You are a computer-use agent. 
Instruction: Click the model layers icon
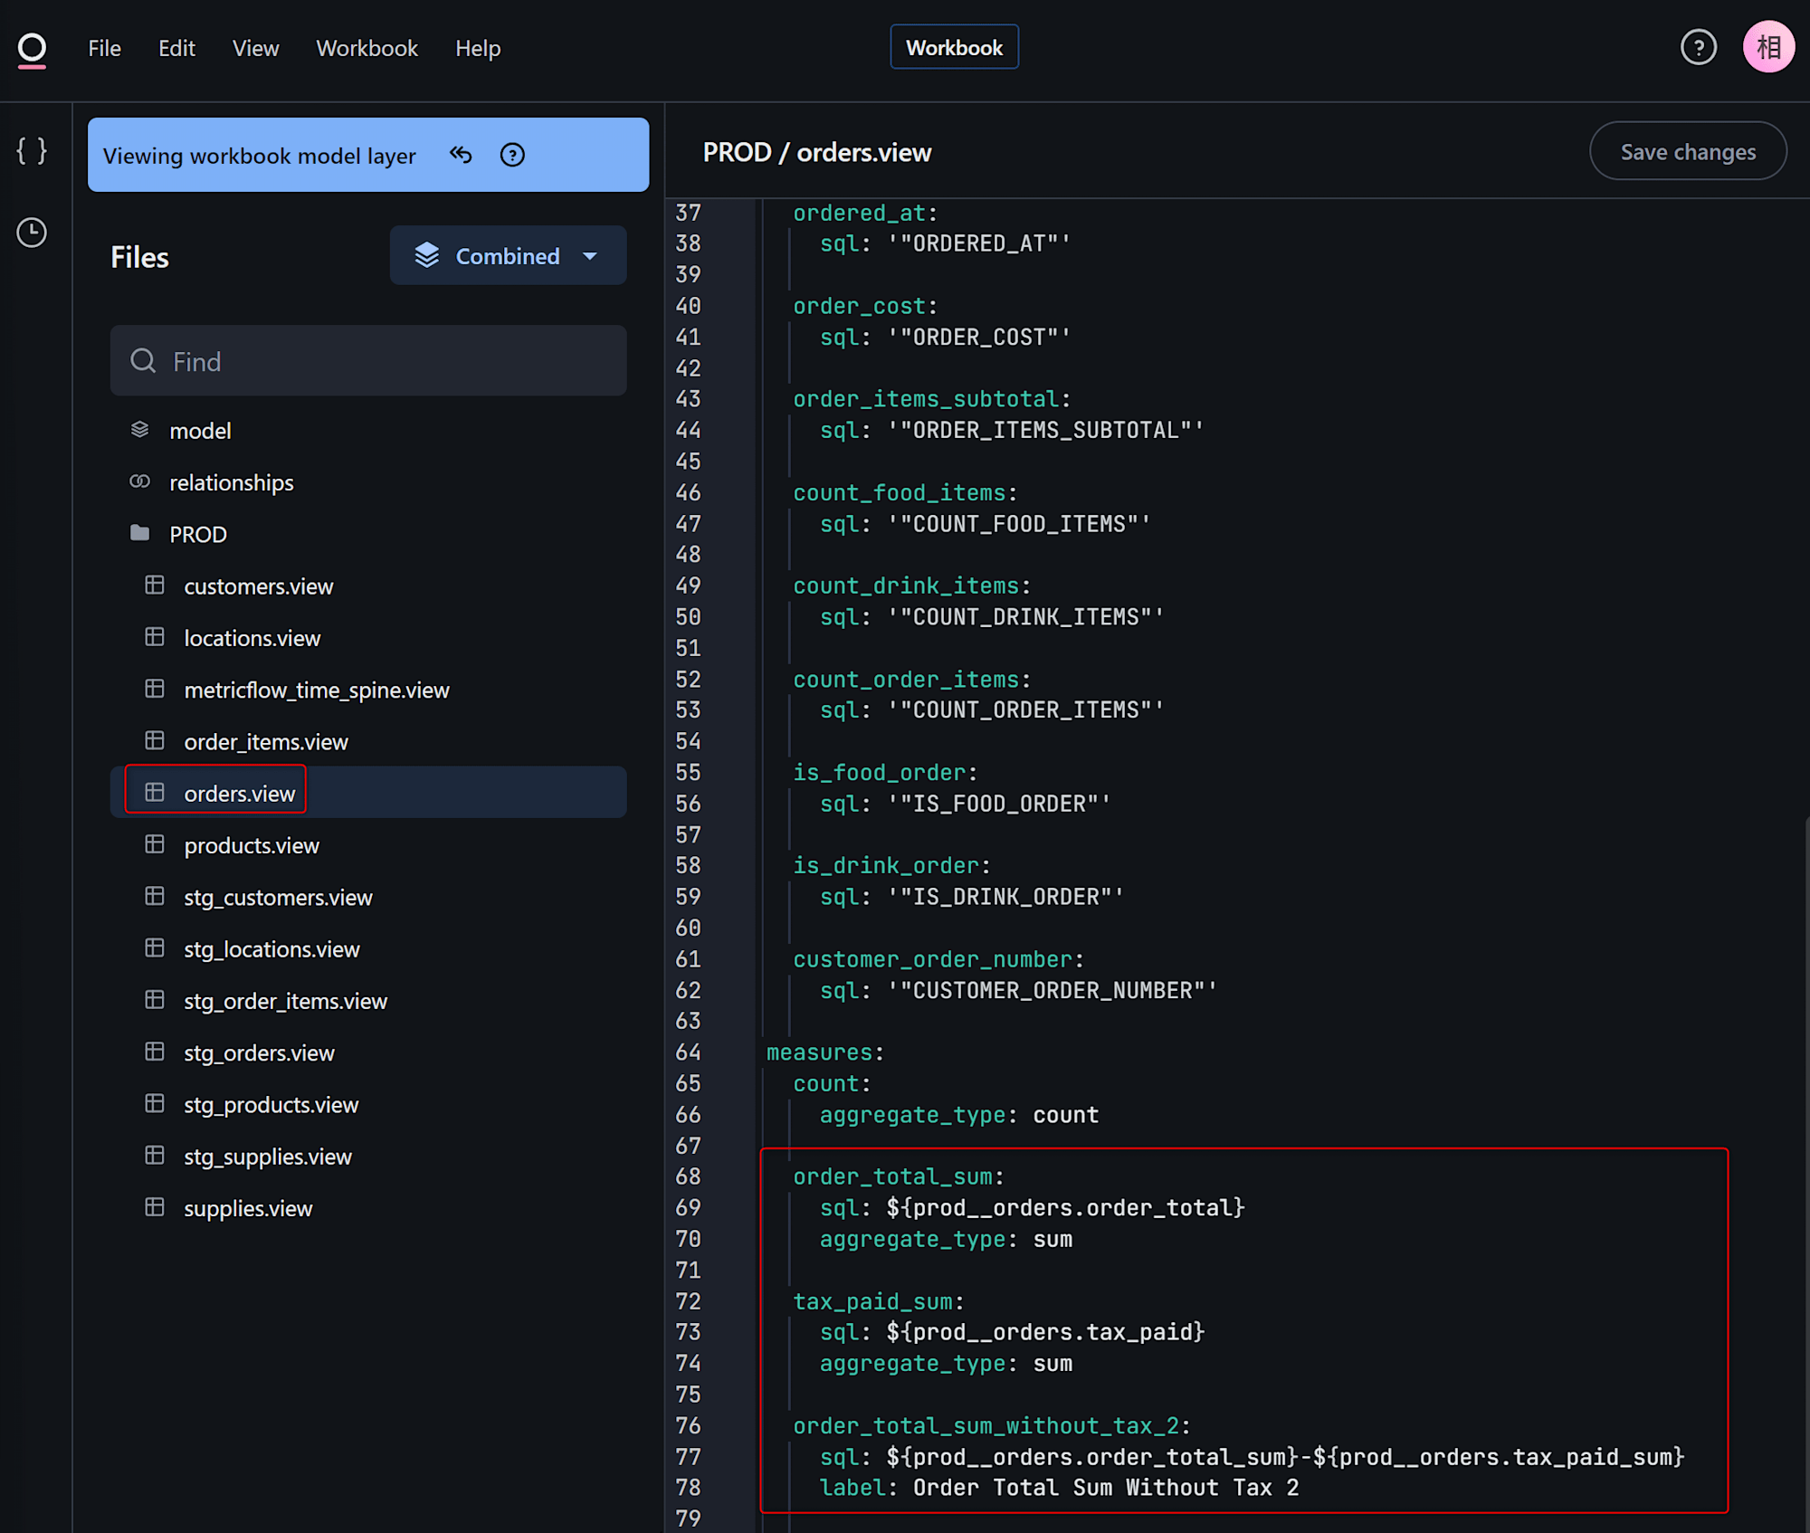[139, 430]
